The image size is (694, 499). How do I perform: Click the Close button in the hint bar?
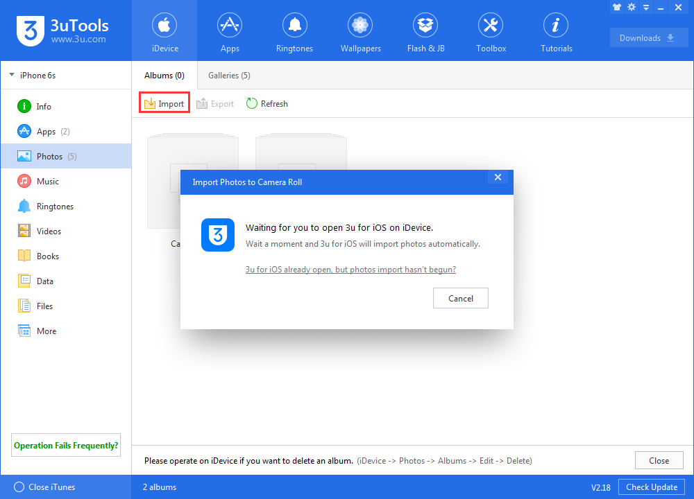click(659, 461)
